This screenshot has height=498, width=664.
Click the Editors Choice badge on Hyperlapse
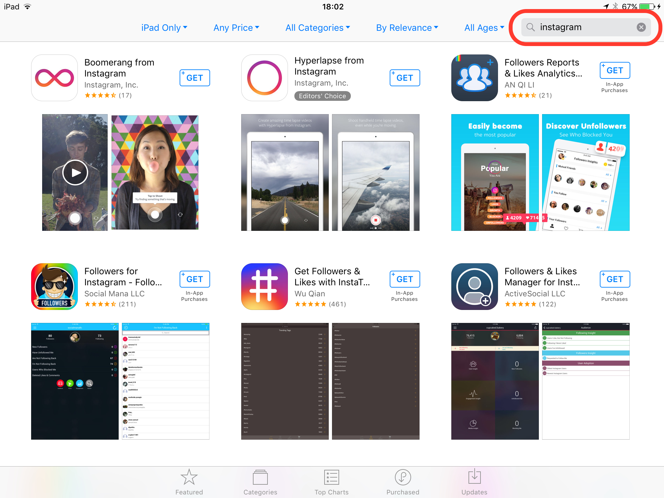[323, 95]
